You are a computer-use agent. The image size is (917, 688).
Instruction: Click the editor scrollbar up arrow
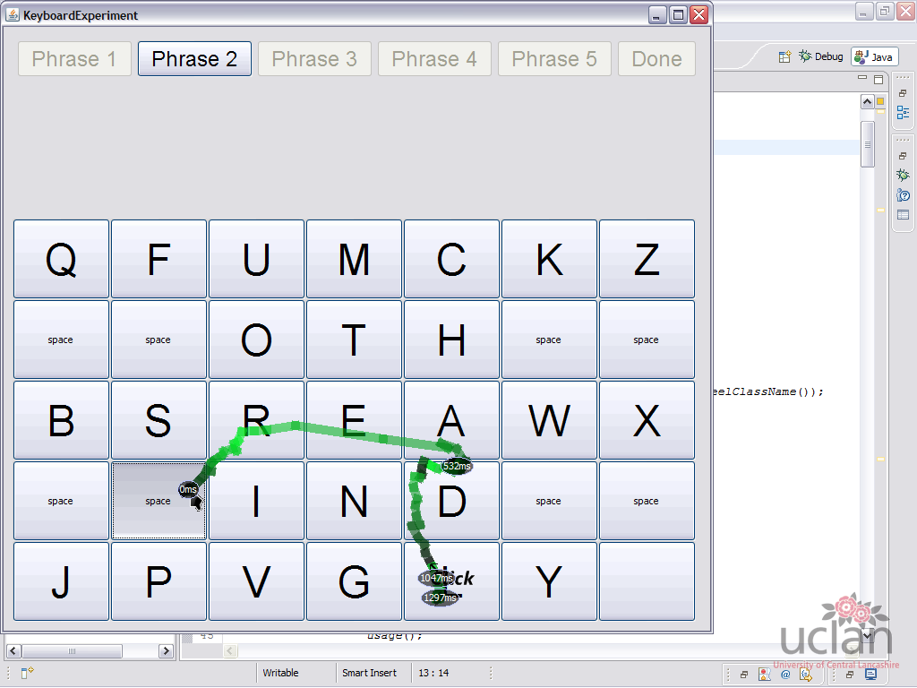coord(867,102)
